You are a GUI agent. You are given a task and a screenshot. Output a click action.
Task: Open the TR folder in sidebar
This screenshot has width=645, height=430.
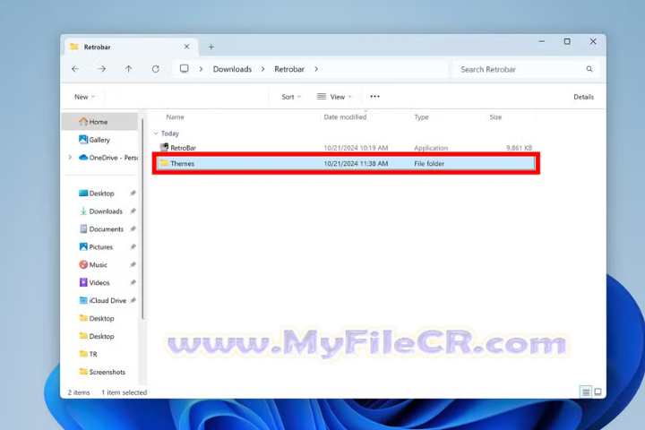pyautogui.click(x=89, y=354)
